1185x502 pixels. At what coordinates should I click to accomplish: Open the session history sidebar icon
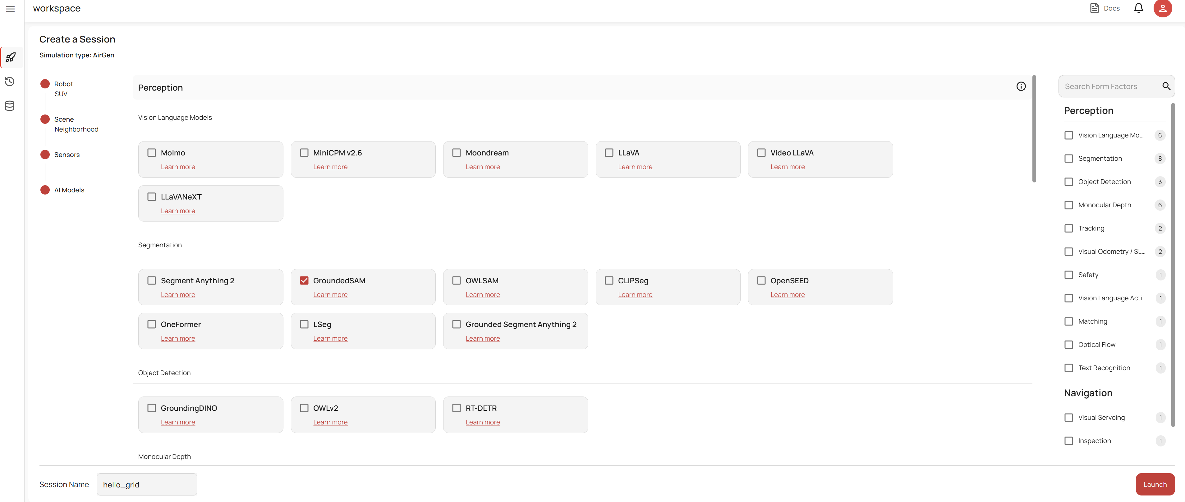click(10, 82)
